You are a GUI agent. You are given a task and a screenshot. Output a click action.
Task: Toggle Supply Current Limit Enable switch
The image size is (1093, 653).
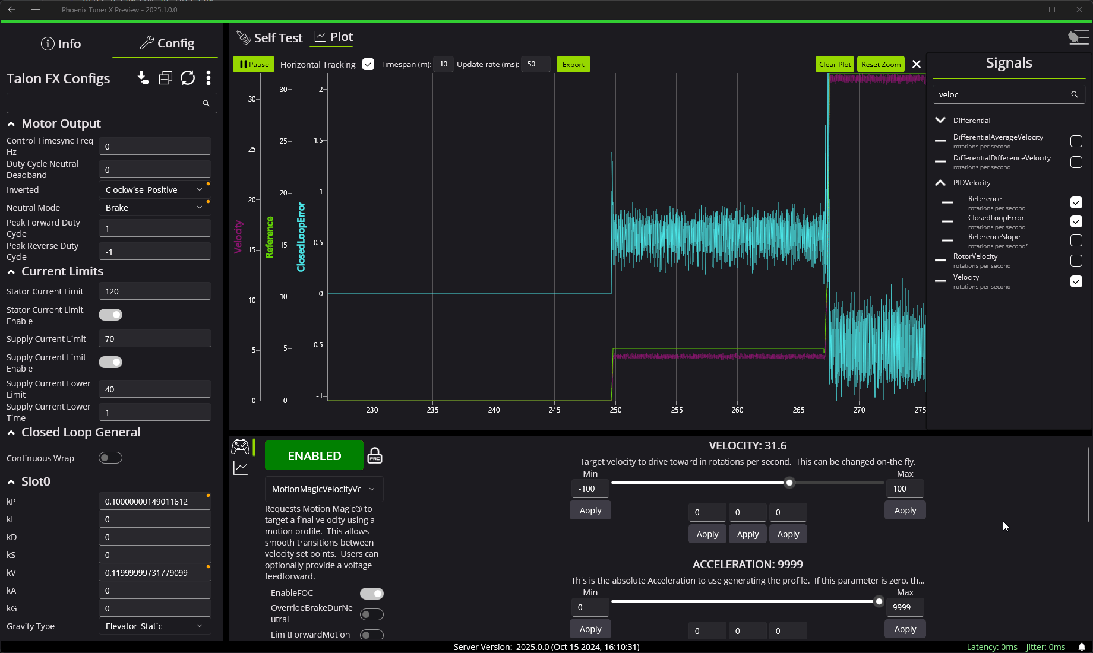[x=110, y=362]
